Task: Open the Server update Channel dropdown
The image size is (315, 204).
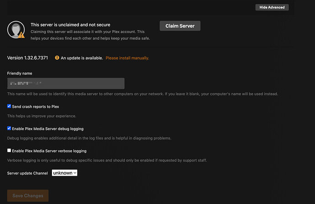Action: pyautogui.click(x=64, y=173)
